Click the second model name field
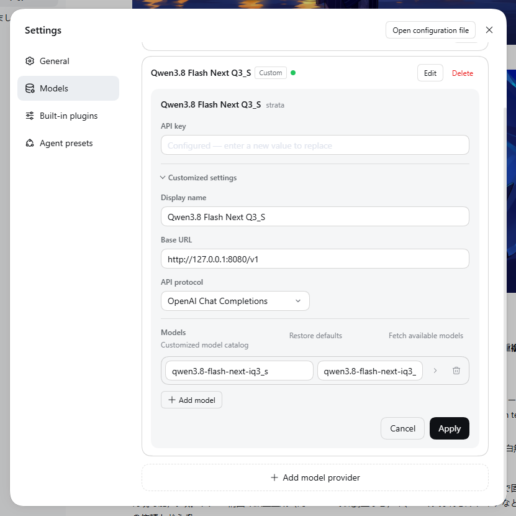Screen dimensions: 516x516 [x=370, y=371]
